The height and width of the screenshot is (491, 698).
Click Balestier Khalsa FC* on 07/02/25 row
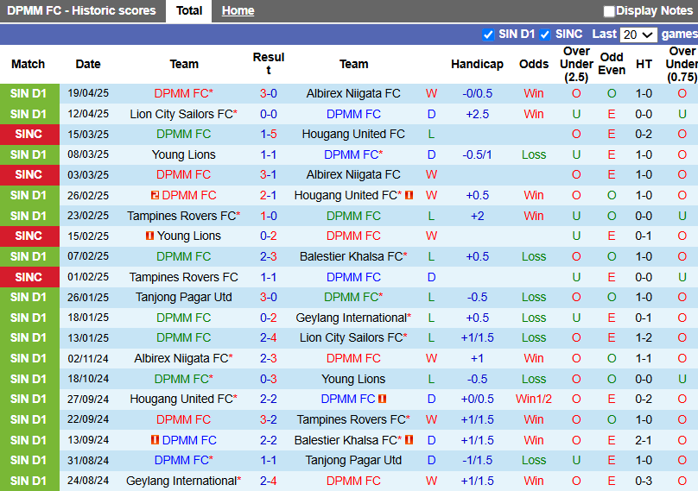pyautogui.click(x=353, y=256)
